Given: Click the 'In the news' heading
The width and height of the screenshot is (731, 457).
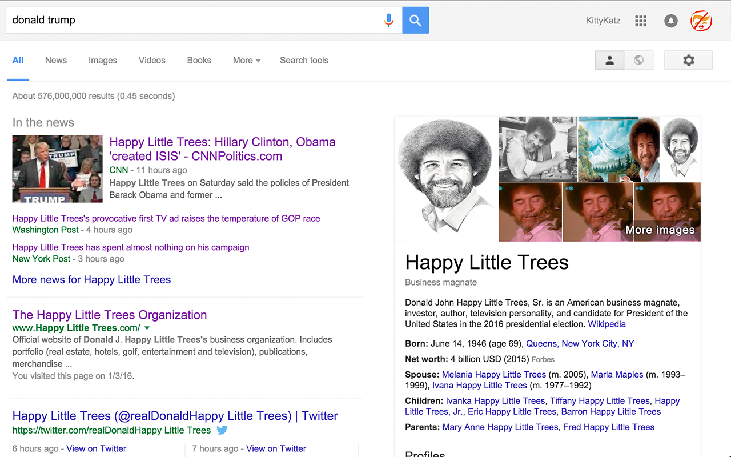Looking at the screenshot, I should click(x=43, y=122).
